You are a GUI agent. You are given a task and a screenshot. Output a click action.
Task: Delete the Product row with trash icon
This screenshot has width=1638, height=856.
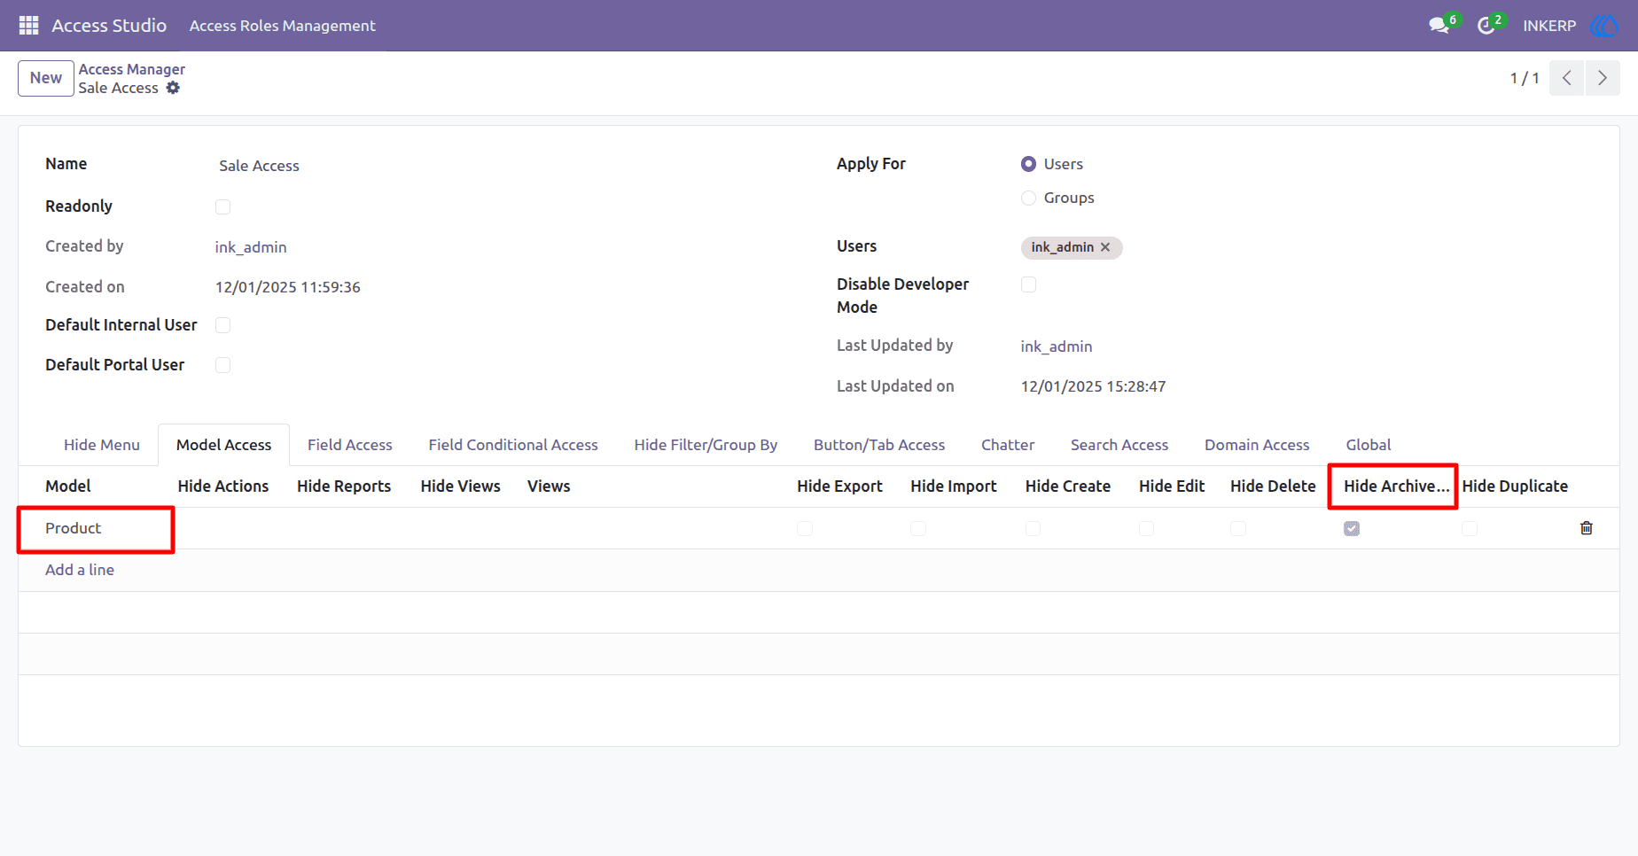pos(1587,528)
